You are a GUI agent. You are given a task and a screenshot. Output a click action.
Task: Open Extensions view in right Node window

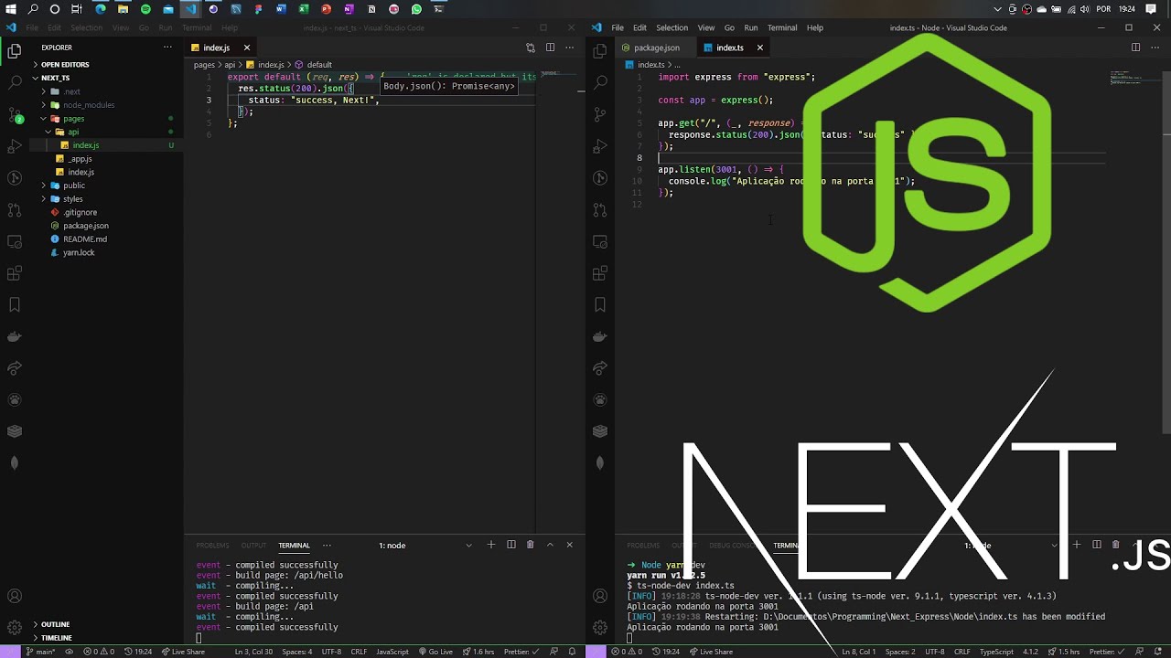click(x=600, y=273)
